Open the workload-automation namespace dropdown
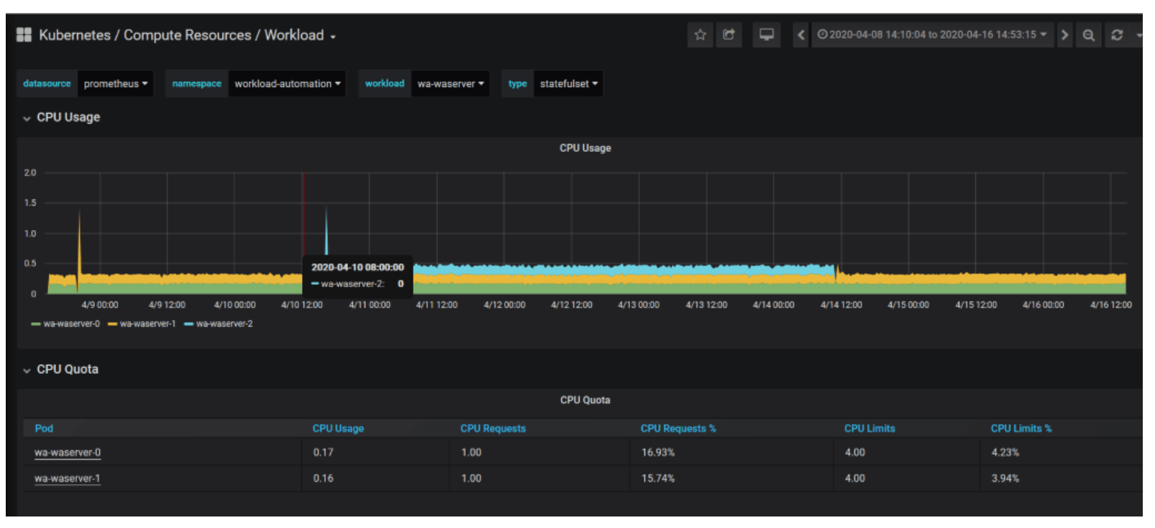1155x528 pixels. (x=287, y=83)
